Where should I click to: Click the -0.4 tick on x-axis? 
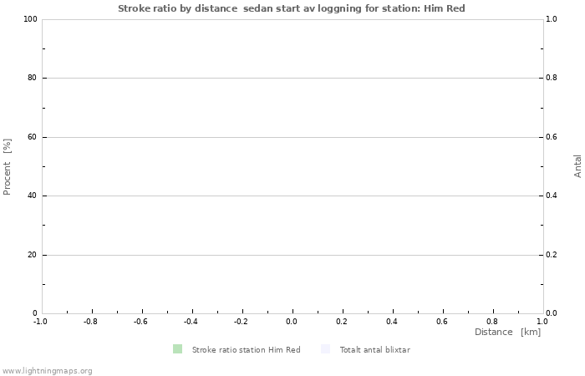[x=191, y=321]
